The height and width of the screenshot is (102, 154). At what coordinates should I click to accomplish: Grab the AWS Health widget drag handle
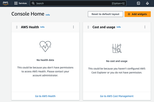coord(17,27)
